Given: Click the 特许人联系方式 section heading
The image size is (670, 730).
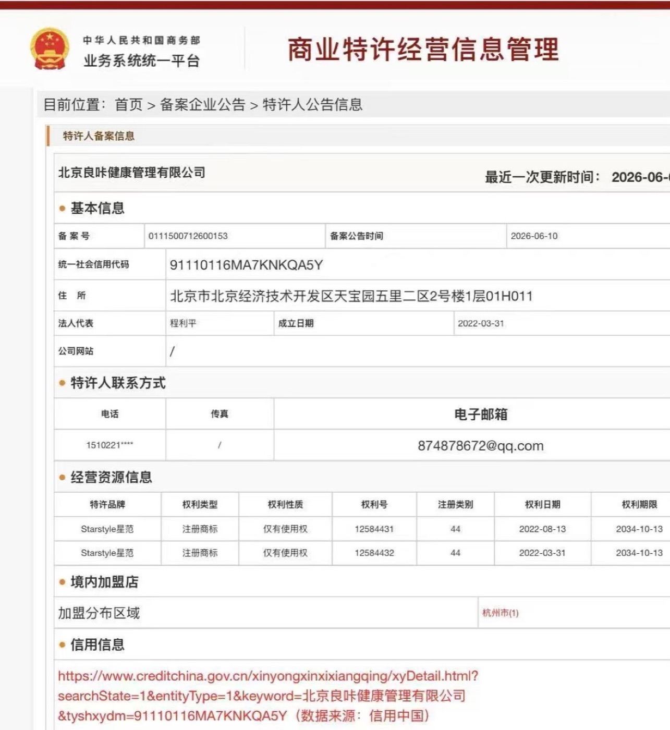Looking at the screenshot, I should tap(118, 383).
